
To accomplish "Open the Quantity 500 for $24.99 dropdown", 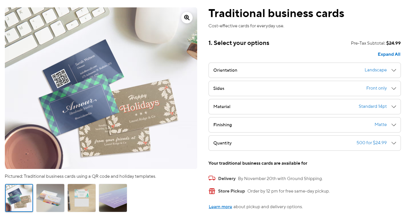I will (x=305, y=143).
